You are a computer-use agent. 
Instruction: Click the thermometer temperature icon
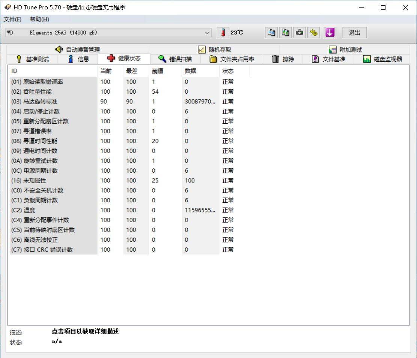tap(223, 32)
